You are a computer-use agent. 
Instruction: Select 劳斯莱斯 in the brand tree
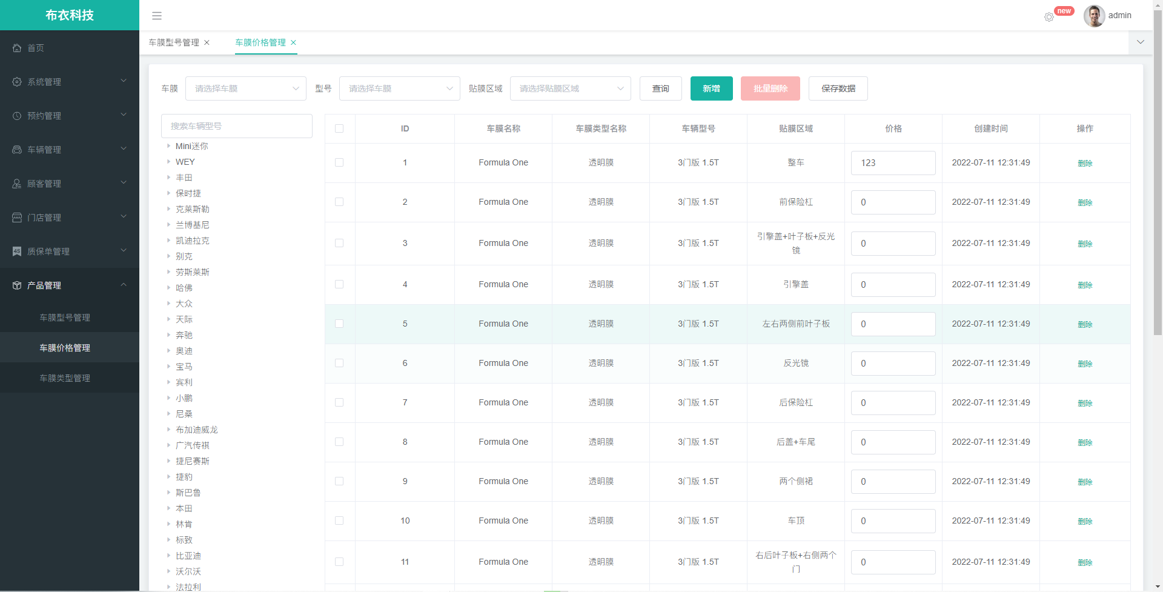(193, 272)
